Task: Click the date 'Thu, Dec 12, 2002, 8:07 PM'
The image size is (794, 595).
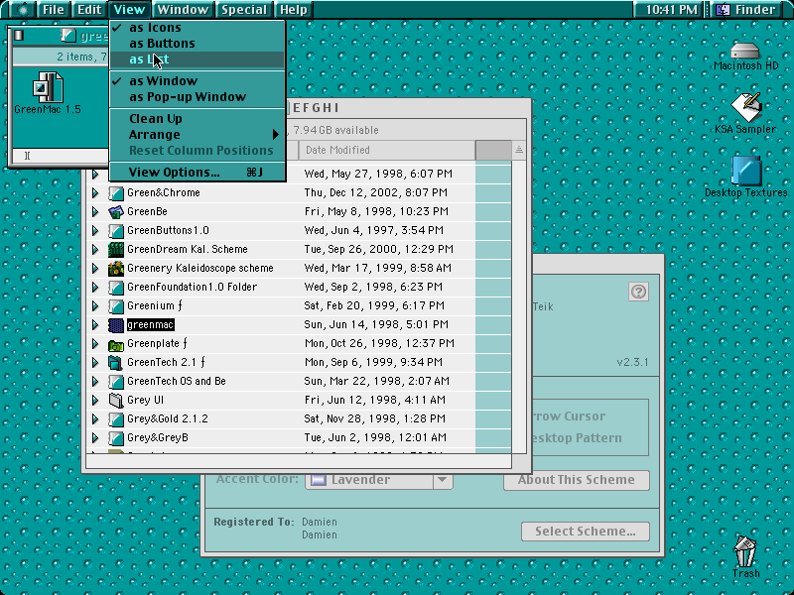Action: (x=376, y=192)
